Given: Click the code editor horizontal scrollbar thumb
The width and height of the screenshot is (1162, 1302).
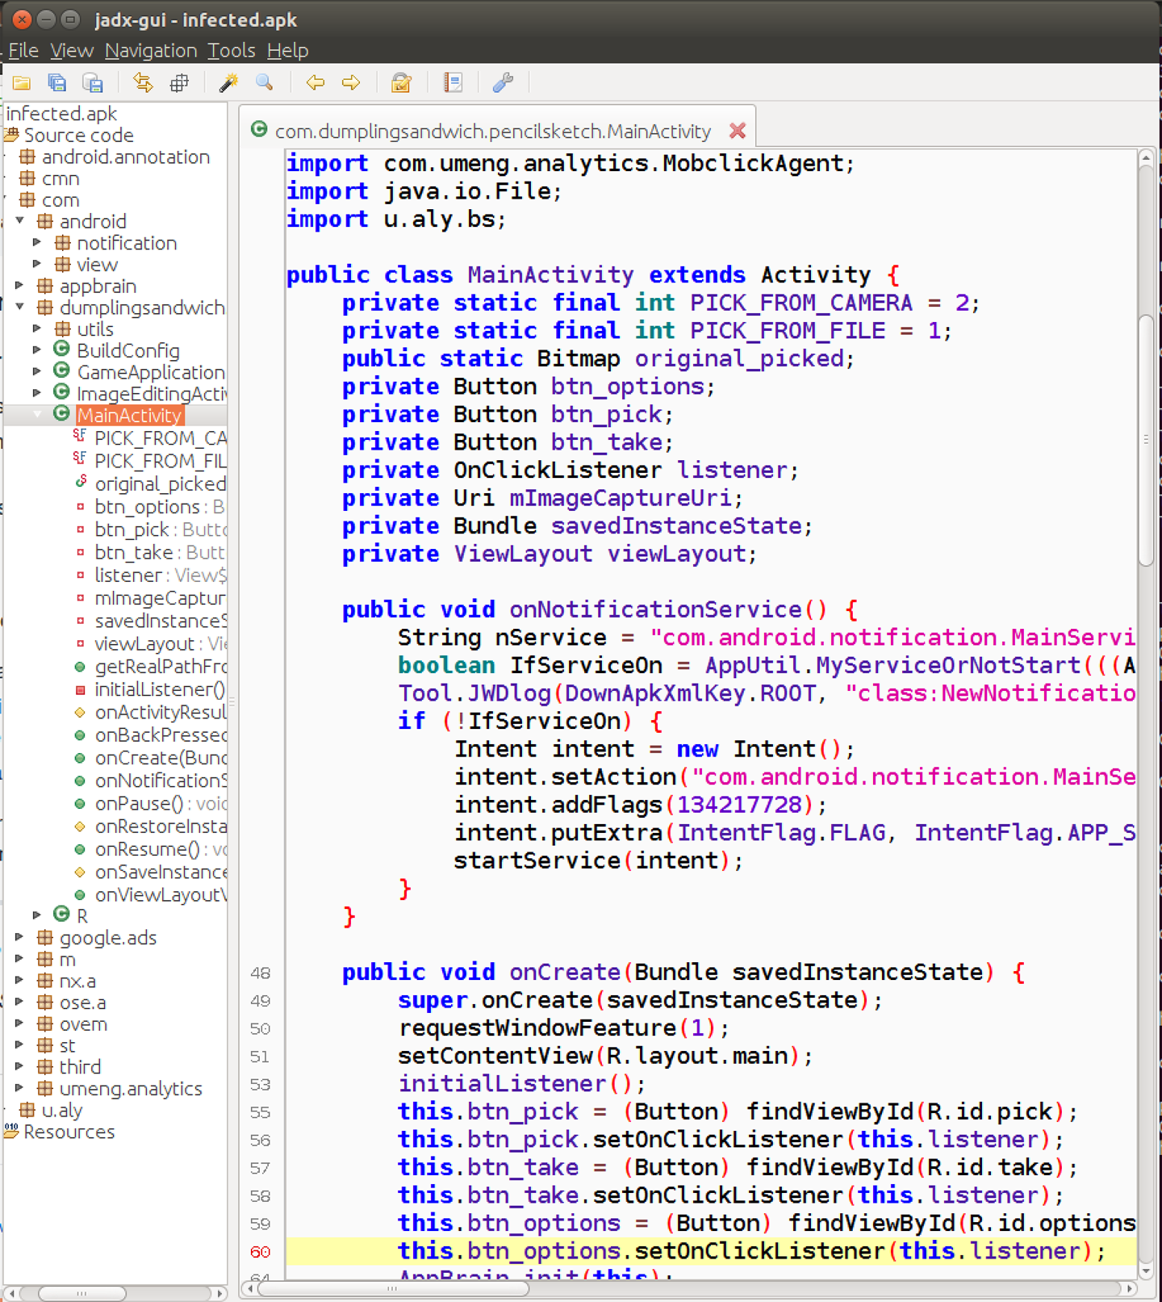Looking at the screenshot, I should [x=391, y=1289].
